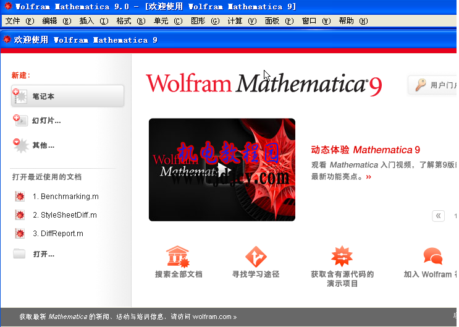Click the 新建: label
Screen dimensions: 459x327
pyautogui.click(x=21, y=75)
